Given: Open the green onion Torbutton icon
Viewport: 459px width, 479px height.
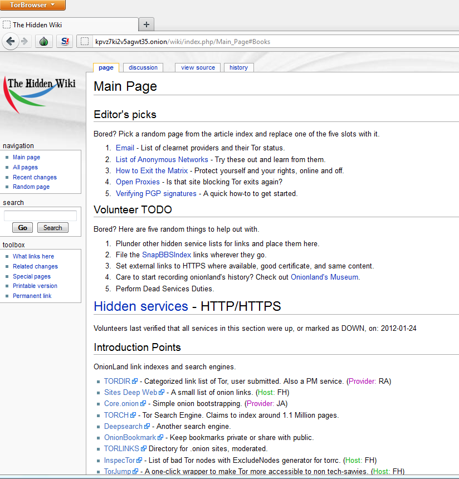Looking at the screenshot, I should tap(43, 41).
